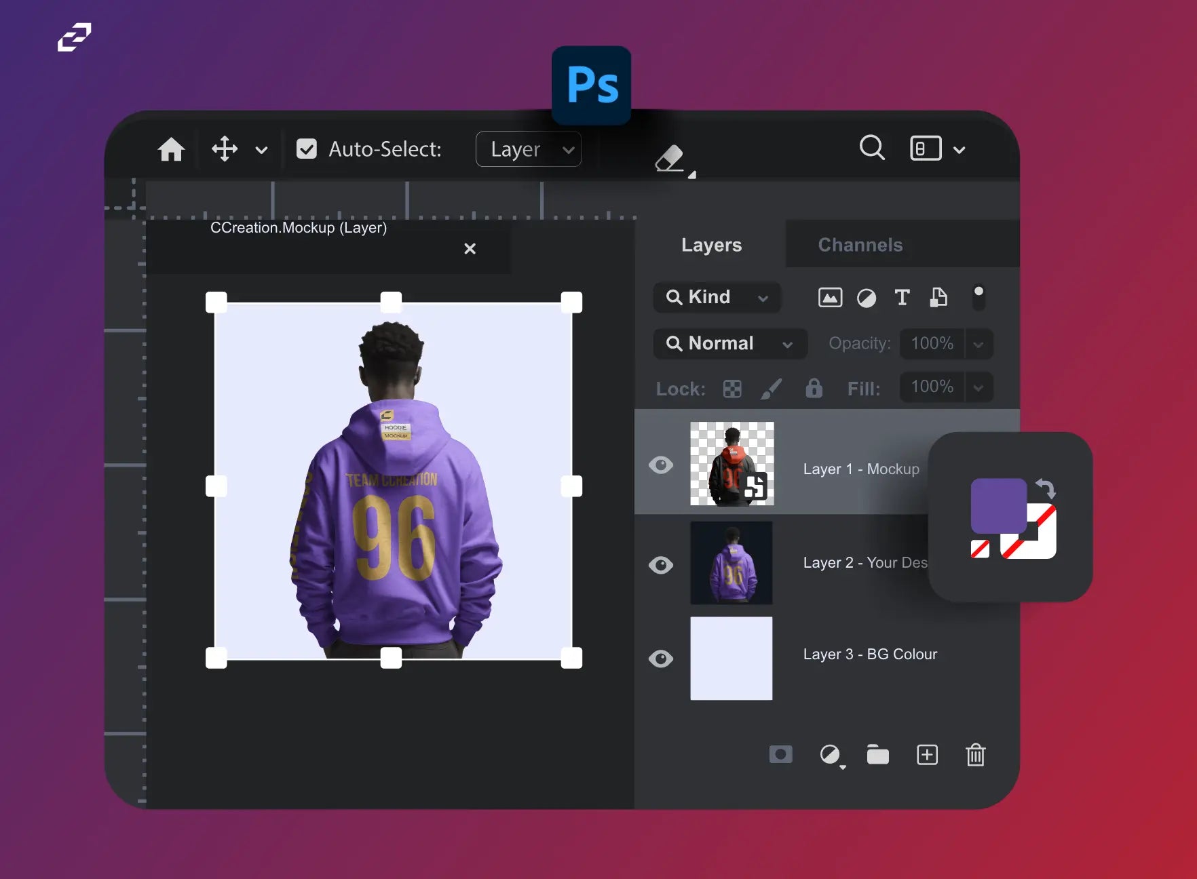Switch to the Channels tab
1197x879 pixels.
click(x=860, y=245)
